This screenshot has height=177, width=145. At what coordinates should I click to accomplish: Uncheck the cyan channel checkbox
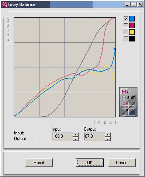[126, 19]
